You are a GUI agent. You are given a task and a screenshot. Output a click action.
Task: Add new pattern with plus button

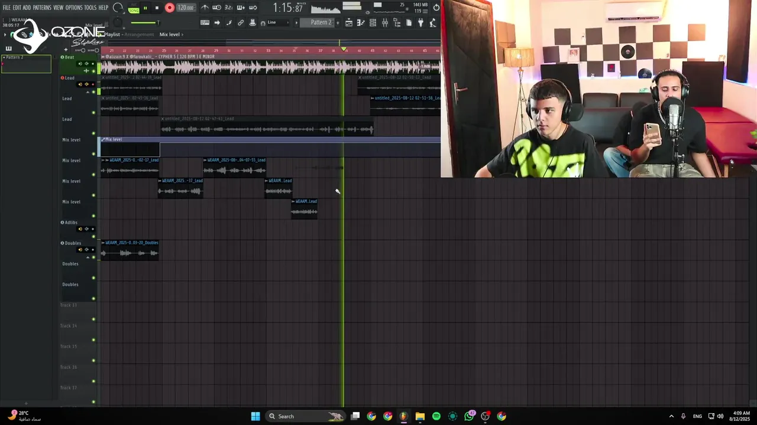coord(338,22)
